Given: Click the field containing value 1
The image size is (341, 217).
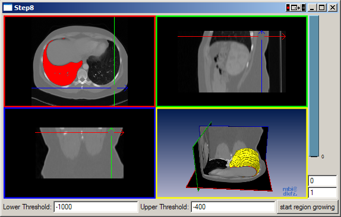Looking at the screenshot, I should tap(323, 193).
